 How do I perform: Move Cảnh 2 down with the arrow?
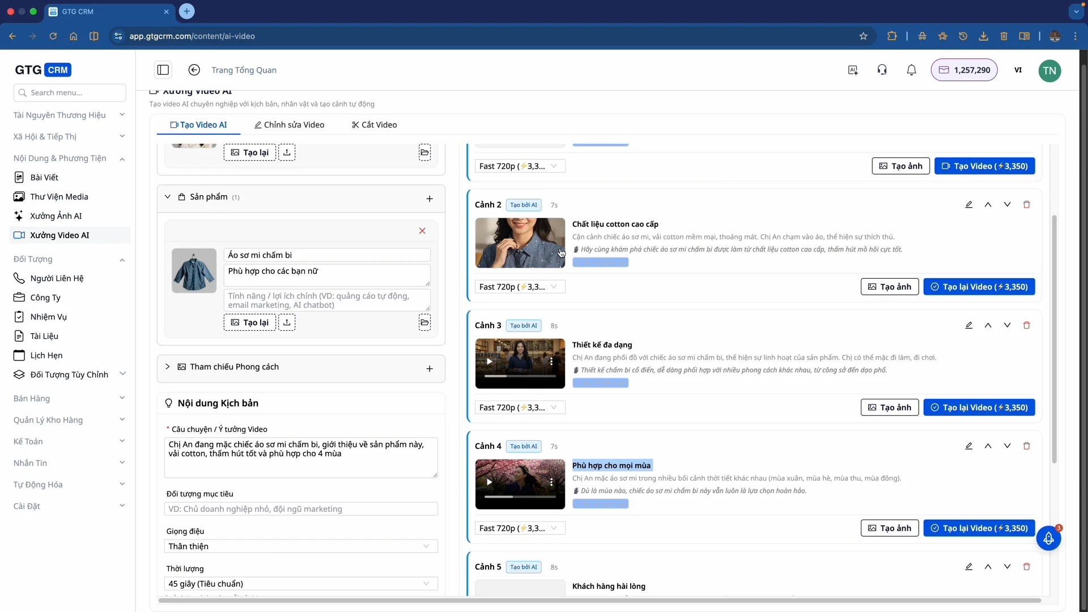(x=1007, y=205)
